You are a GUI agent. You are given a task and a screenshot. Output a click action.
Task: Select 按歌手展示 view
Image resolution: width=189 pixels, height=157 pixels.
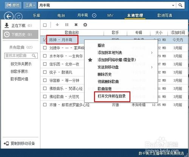19,72
